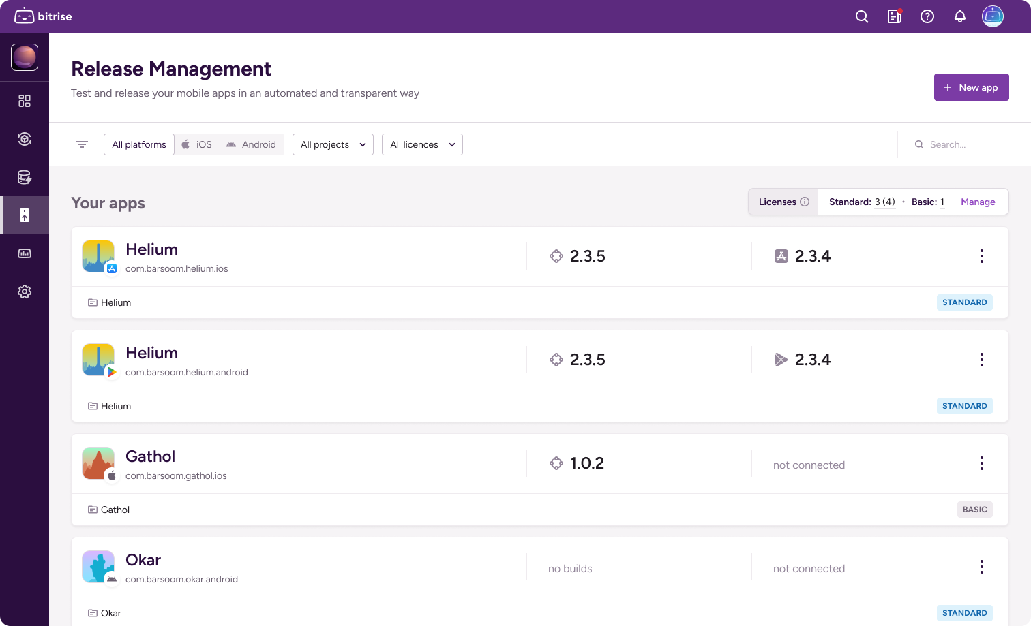
Task: Filter apps by Android platform
Action: [x=252, y=144]
